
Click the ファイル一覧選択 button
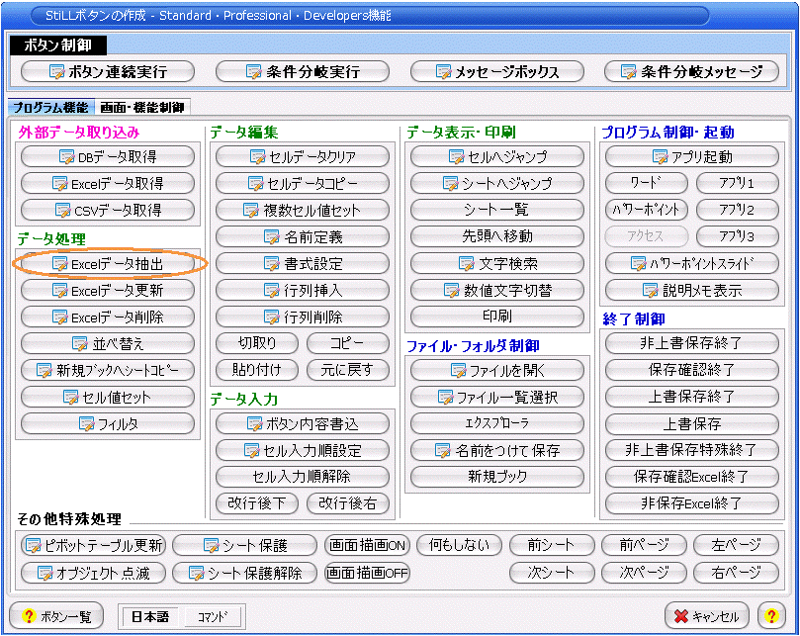(x=497, y=397)
